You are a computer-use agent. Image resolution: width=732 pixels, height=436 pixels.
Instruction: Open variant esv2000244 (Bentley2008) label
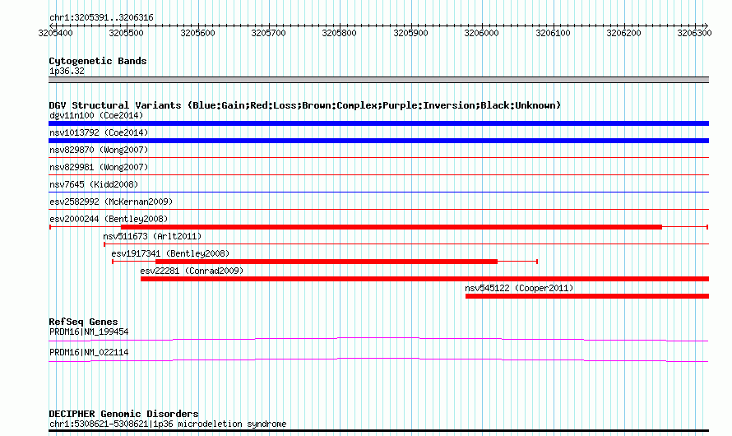pyautogui.click(x=109, y=219)
